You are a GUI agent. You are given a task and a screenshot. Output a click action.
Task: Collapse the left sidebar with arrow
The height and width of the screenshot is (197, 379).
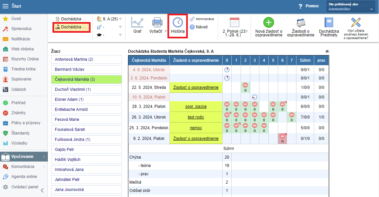[42, 190]
